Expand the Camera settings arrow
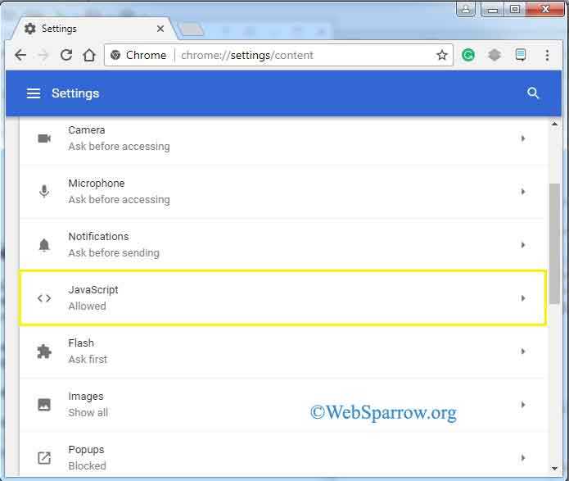569x481 pixels. 523,138
